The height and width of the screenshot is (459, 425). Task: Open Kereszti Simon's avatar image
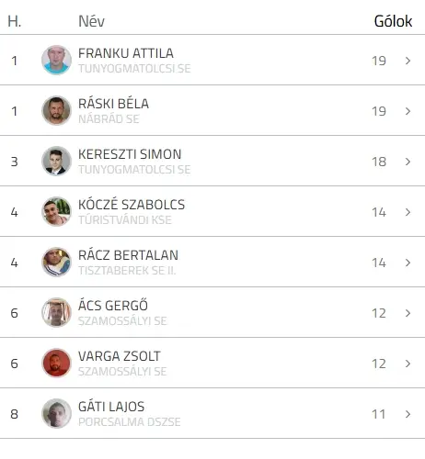tap(56, 161)
